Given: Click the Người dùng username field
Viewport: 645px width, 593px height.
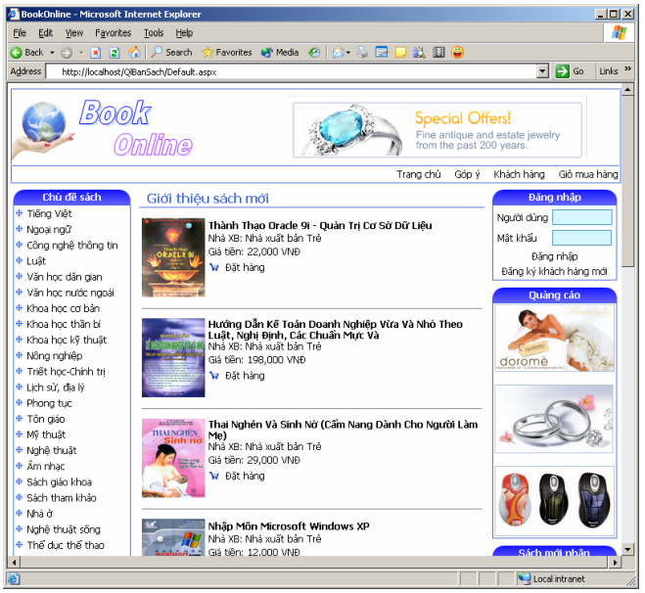Looking at the screenshot, I should 581,217.
